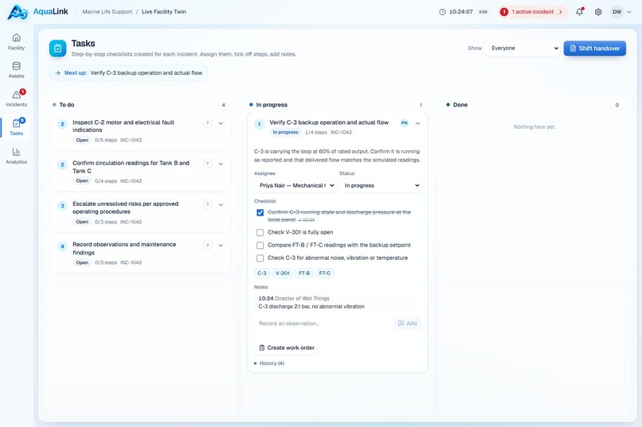Open the settings gear

coord(598,12)
